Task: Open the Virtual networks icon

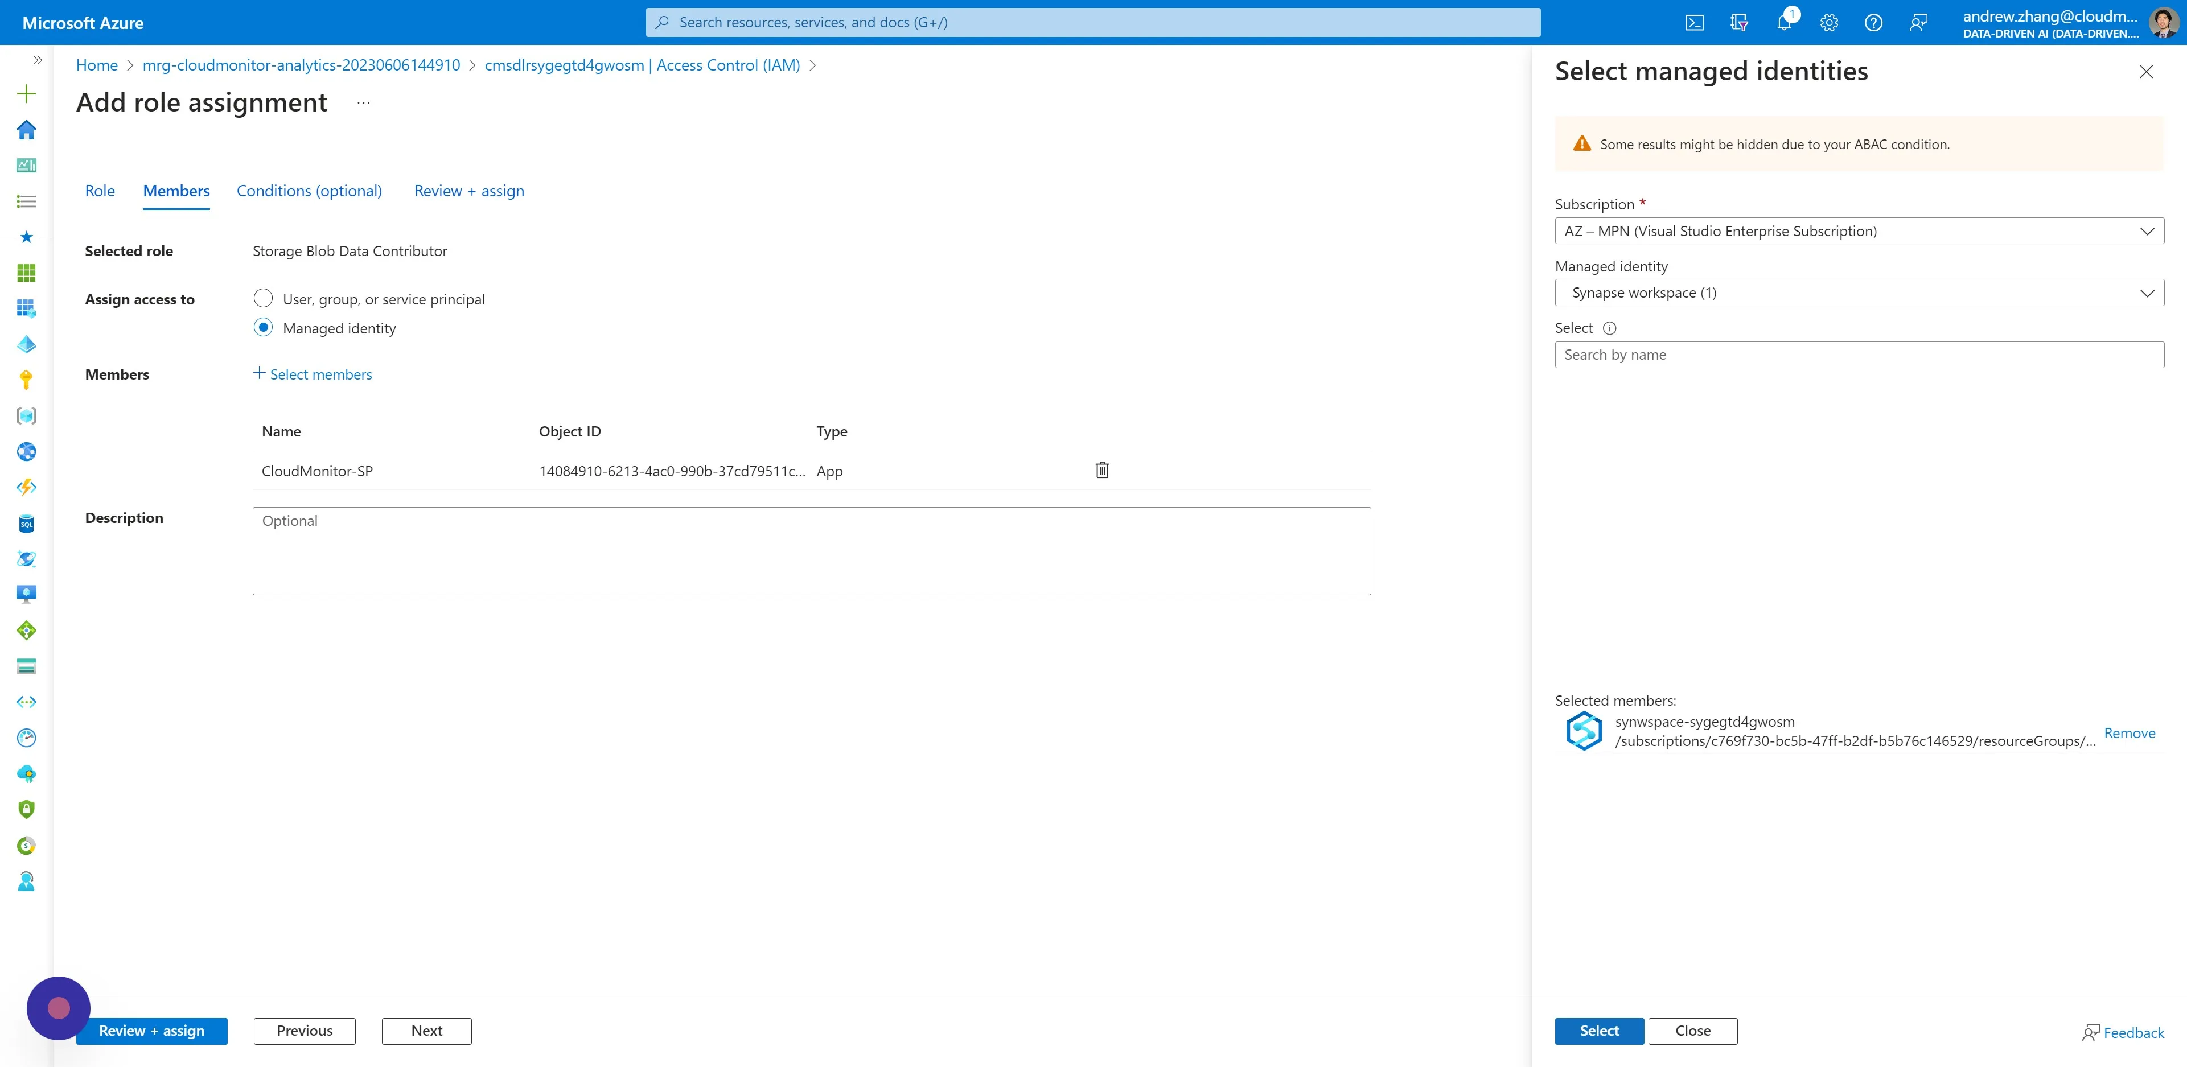Action: 26,702
